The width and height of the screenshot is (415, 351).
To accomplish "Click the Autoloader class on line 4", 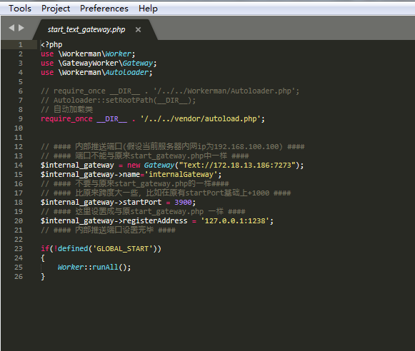I will click(127, 73).
